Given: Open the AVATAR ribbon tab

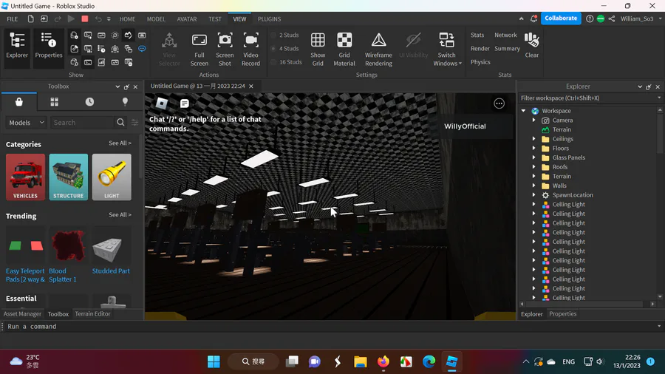Looking at the screenshot, I should point(187,19).
